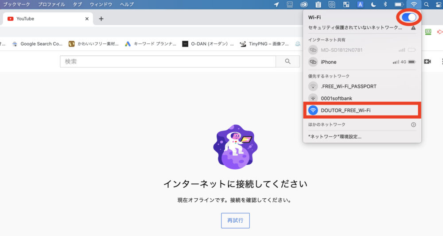The image size is (443, 236).
Task: Open the input source 'A' icon
Action: point(360,4)
